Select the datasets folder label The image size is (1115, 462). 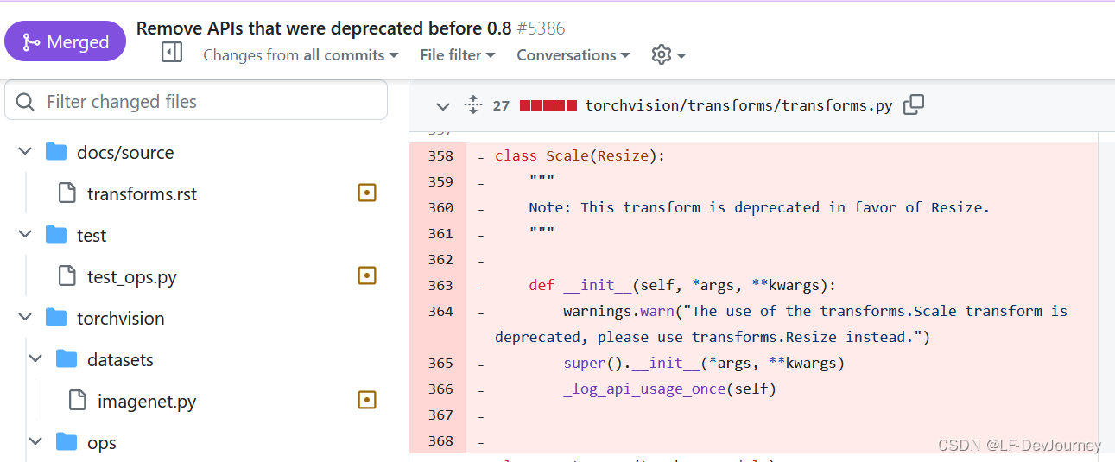120,359
